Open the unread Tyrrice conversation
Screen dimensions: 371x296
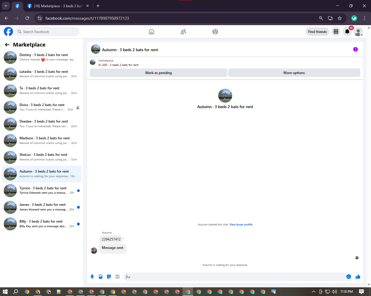[x=42, y=190]
